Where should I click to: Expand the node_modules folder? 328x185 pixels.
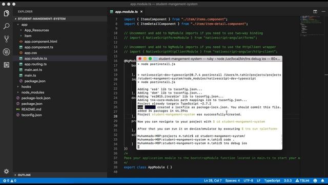[x=33, y=92]
